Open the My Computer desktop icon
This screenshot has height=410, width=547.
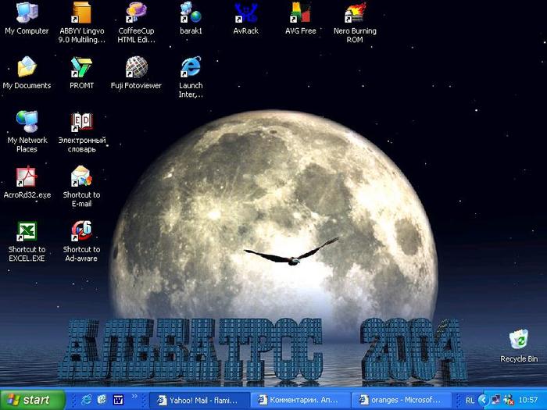pos(27,18)
